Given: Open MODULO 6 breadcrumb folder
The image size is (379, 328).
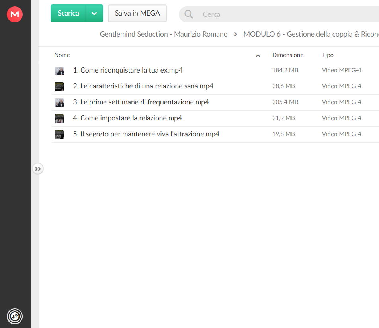Looking at the screenshot, I should click(311, 34).
